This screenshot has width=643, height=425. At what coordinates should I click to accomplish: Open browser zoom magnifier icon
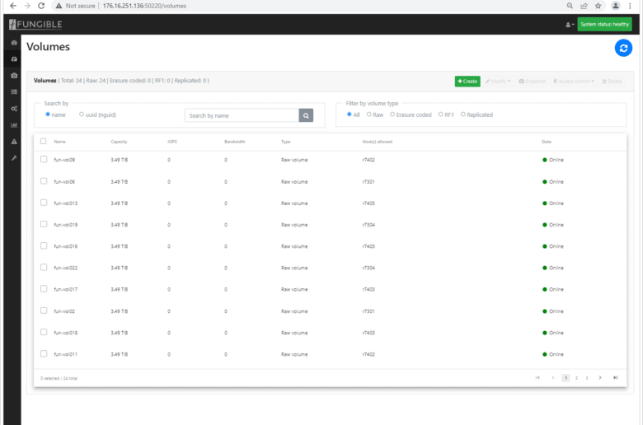point(570,6)
